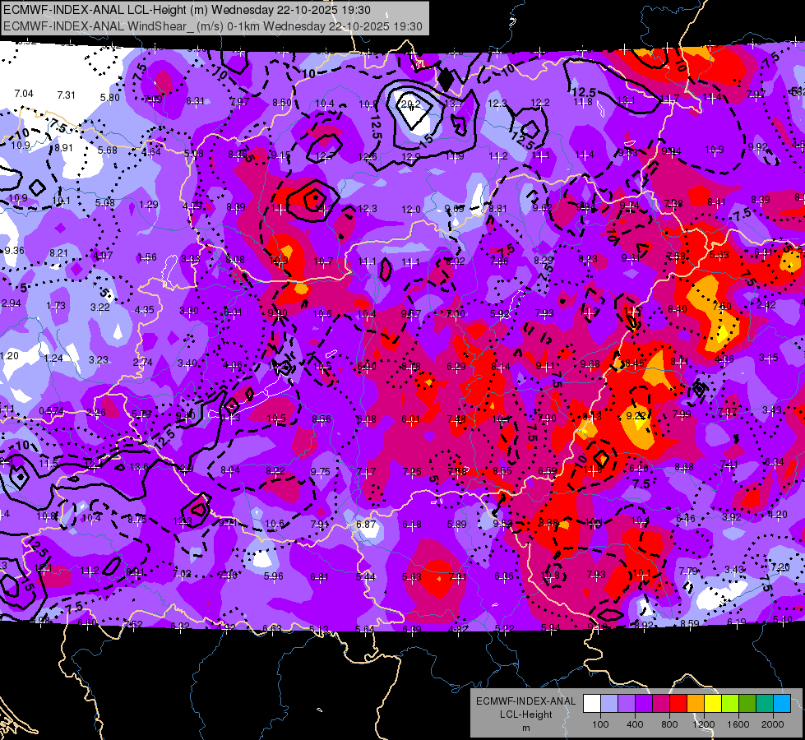Click the sky blue legend swatch

[x=781, y=704]
